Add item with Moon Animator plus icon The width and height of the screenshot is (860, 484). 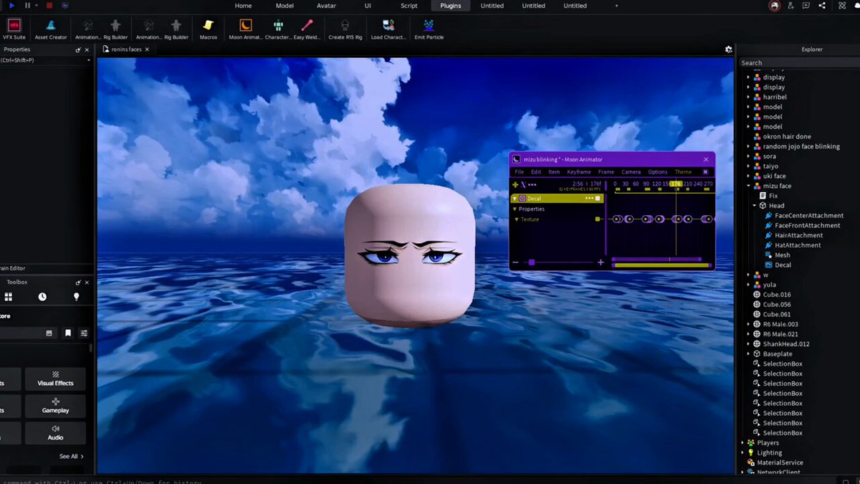point(515,184)
